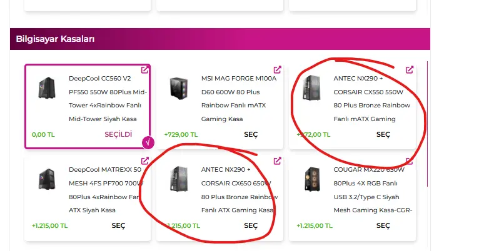This screenshot has height=251, width=489.
Task: Click SEÇİLDİ on DeepCool CC560 V2 card
Action: 118,134
